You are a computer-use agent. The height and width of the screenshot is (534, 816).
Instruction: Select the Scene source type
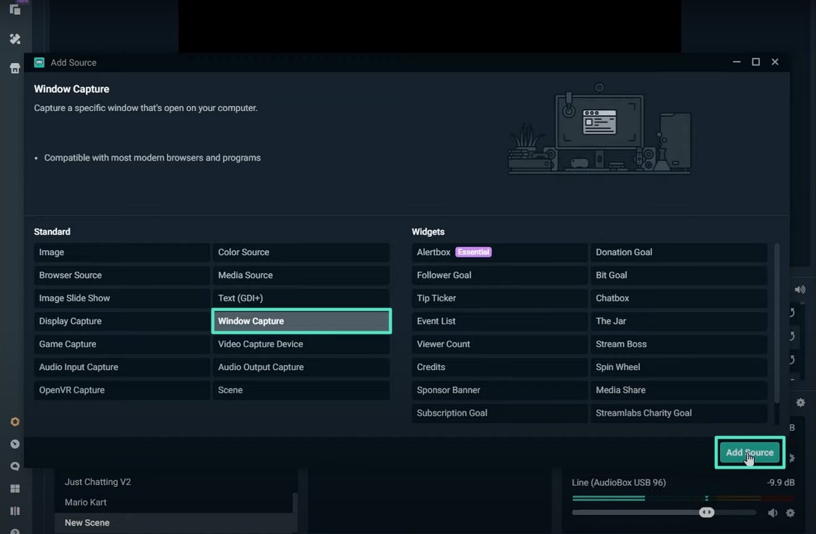(x=301, y=390)
